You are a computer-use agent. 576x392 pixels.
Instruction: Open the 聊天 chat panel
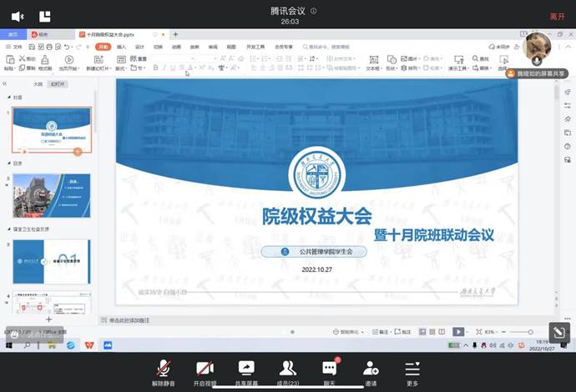point(329,368)
